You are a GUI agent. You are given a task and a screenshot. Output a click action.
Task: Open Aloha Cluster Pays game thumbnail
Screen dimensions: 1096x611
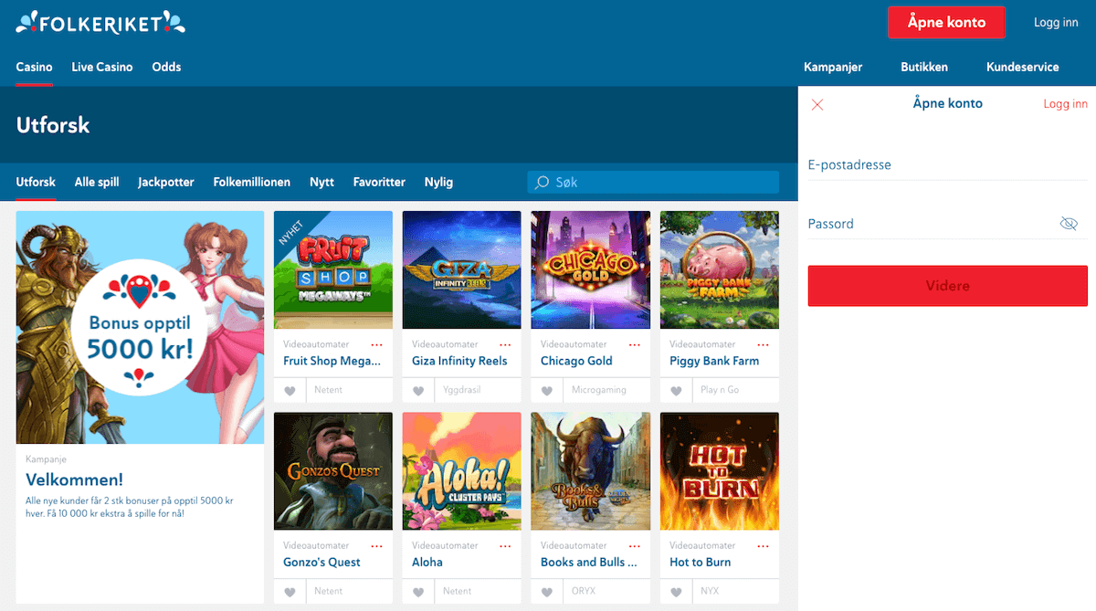pyautogui.click(x=462, y=471)
